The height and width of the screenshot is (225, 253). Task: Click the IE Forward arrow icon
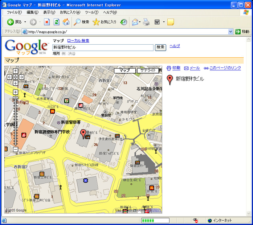click(33, 22)
